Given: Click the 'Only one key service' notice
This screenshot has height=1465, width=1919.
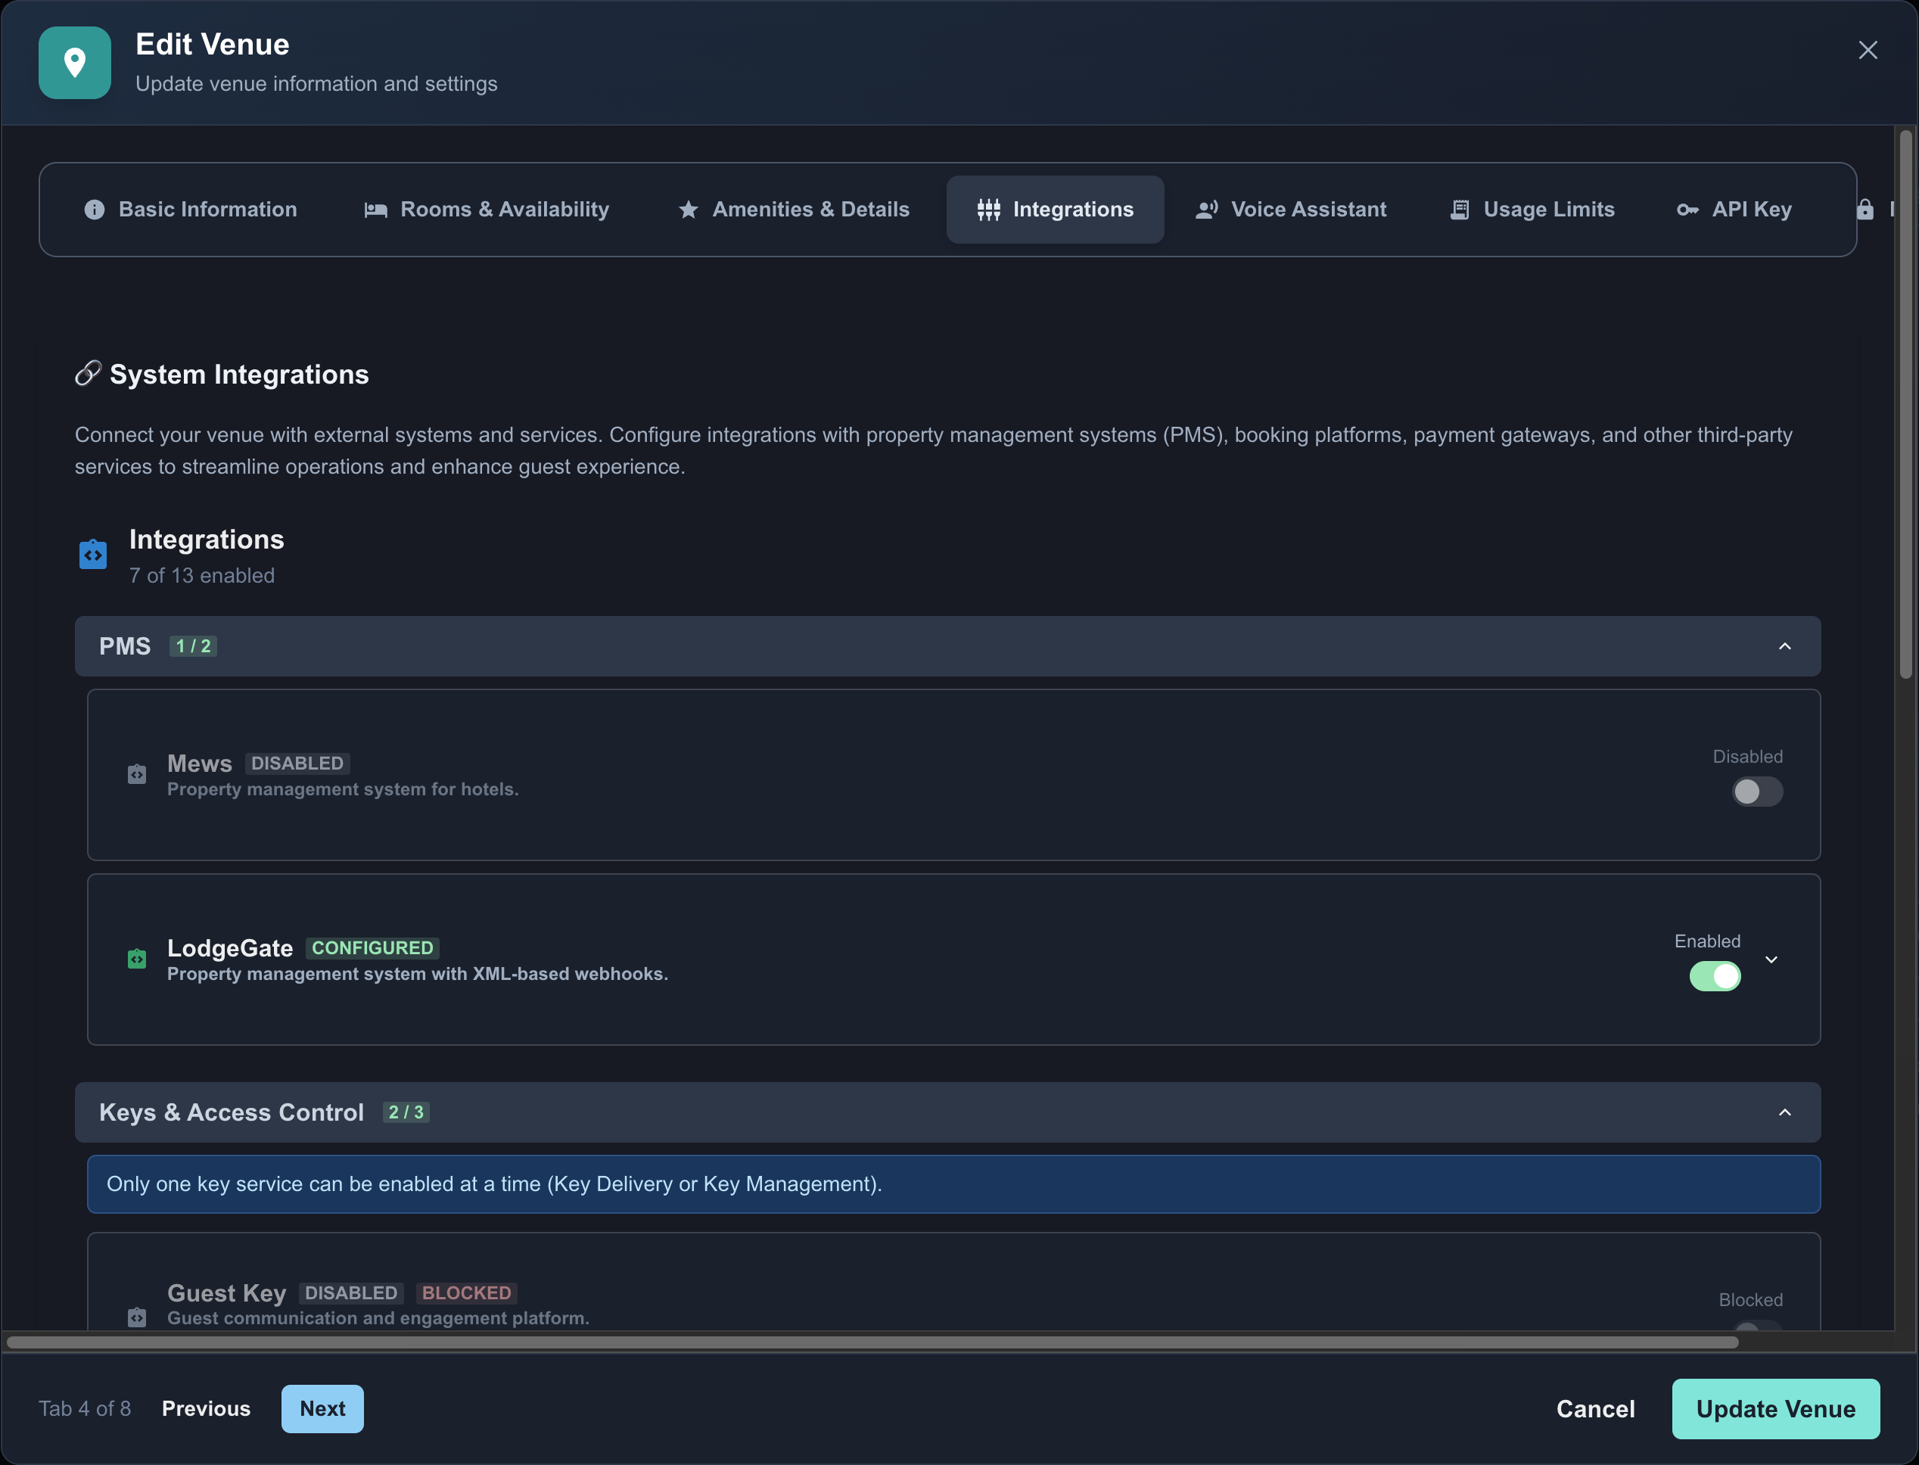Looking at the screenshot, I should (954, 1184).
